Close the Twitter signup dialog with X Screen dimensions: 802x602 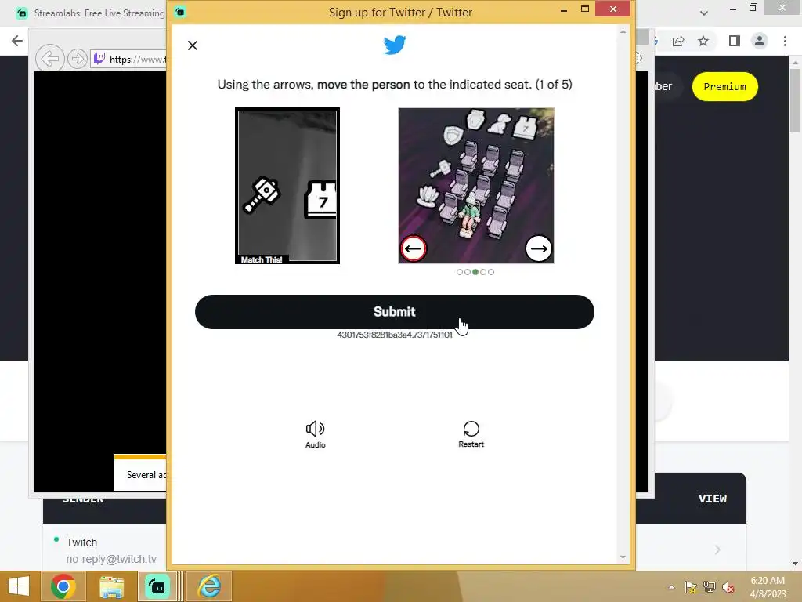coord(193,45)
